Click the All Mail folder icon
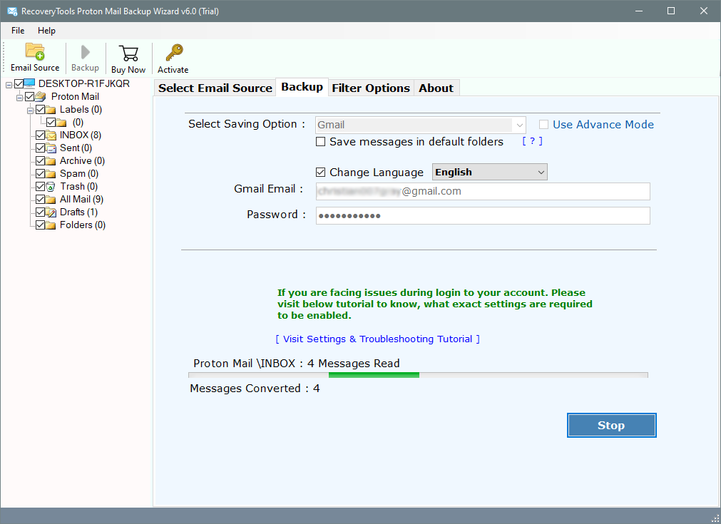The width and height of the screenshot is (721, 524). pos(51,200)
